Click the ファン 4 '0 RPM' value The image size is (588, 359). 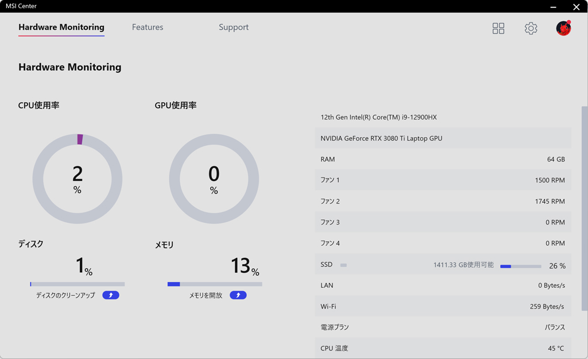coord(555,243)
